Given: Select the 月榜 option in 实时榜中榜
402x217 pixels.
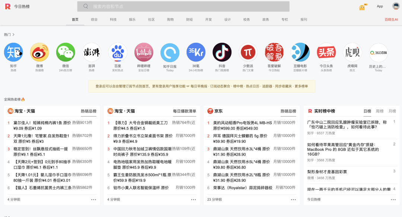Looking at the screenshot, I should click(392, 111).
